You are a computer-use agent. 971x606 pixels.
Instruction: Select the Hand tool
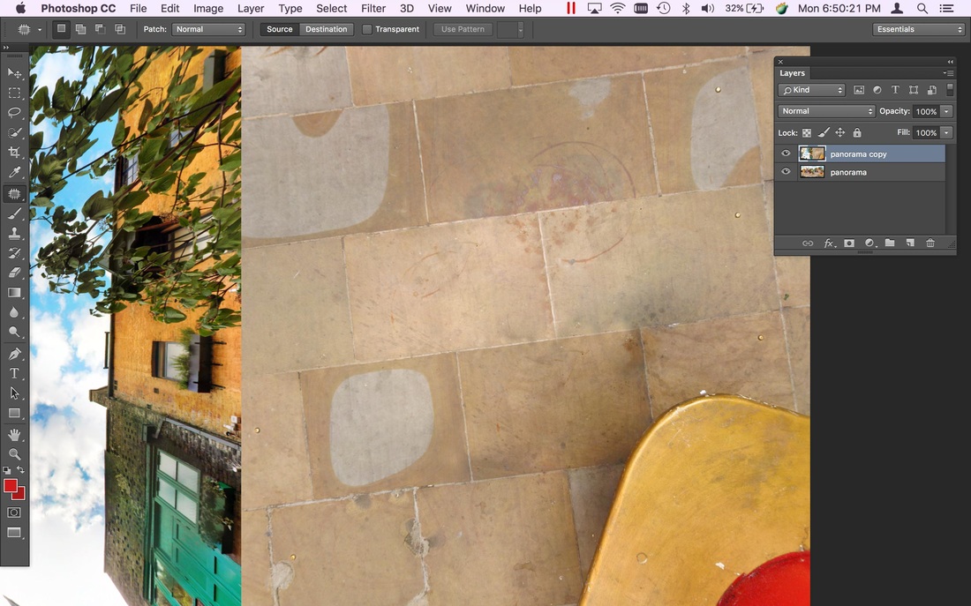pyautogui.click(x=14, y=435)
